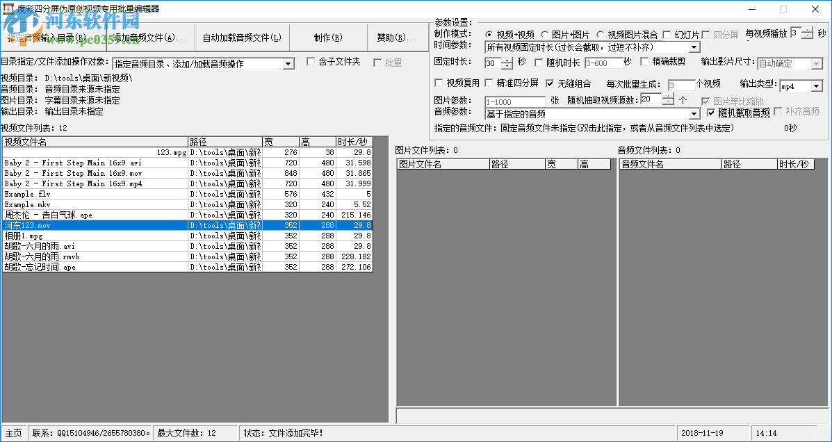The image size is (832, 442).
Task: Maximize the application window
Action: click(783, 9)
